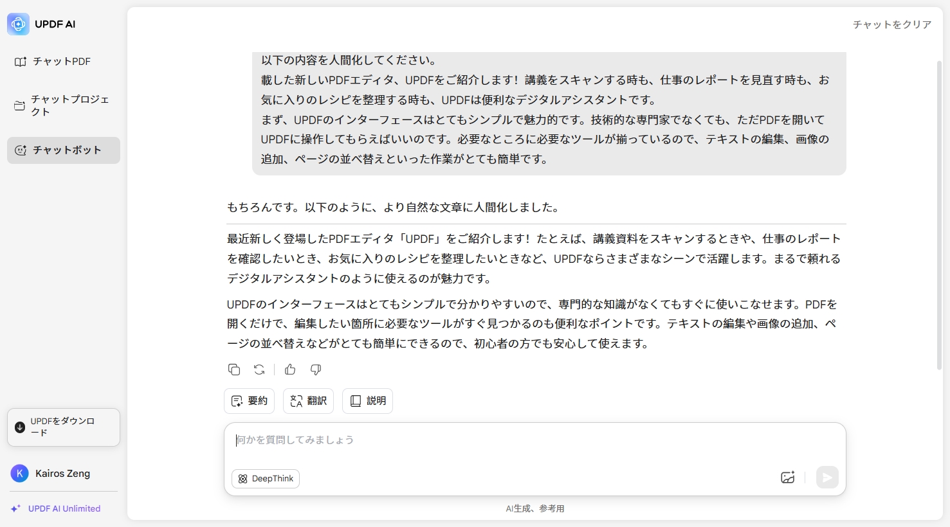Viewport: 950px width, 527px height.
Task: Click the 翻訳 button
Action: pos(308,401)
